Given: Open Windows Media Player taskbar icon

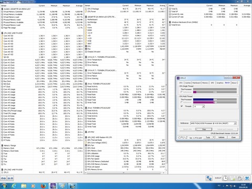Looking at the screenshot, I should [33, 186].
